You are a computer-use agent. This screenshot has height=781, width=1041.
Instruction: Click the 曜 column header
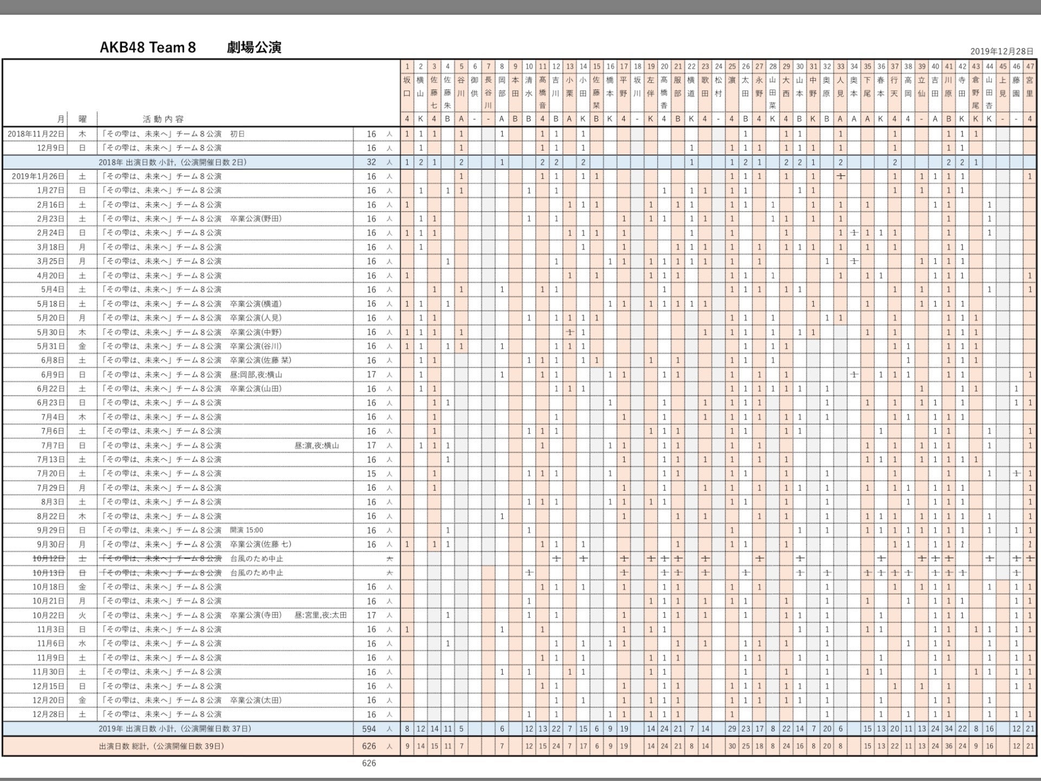[x=82, y=119]
